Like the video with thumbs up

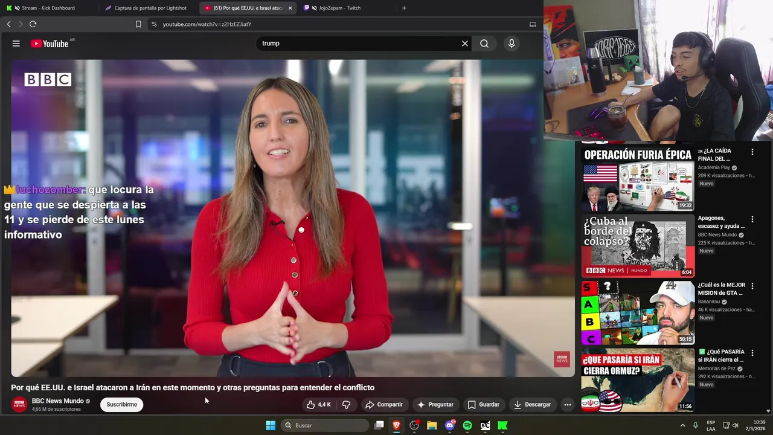(319, 405)
